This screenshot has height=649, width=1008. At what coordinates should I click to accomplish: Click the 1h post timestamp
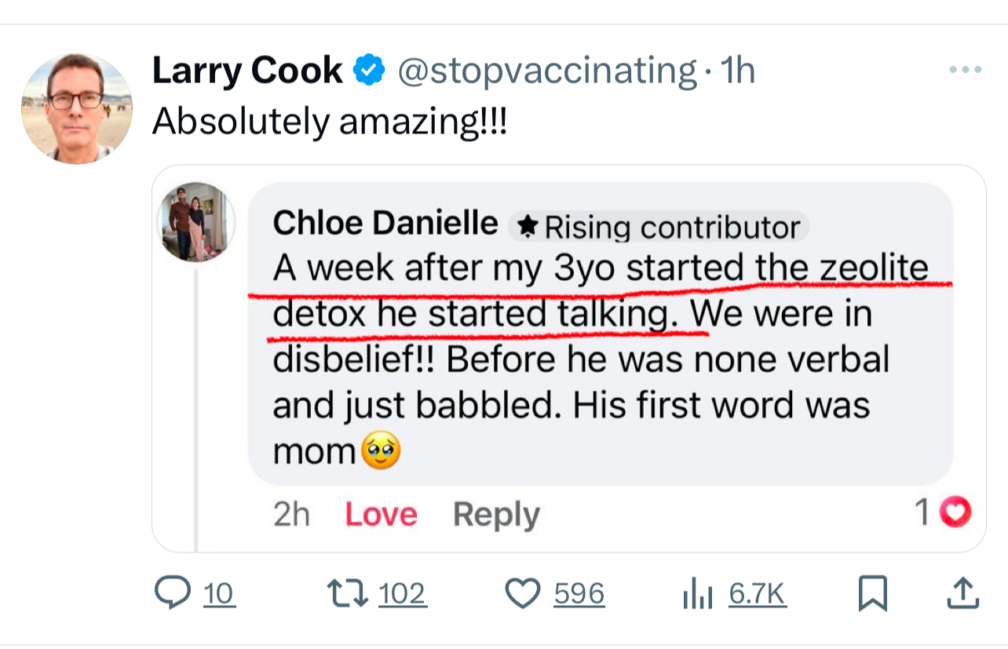[x=737, y=71]
